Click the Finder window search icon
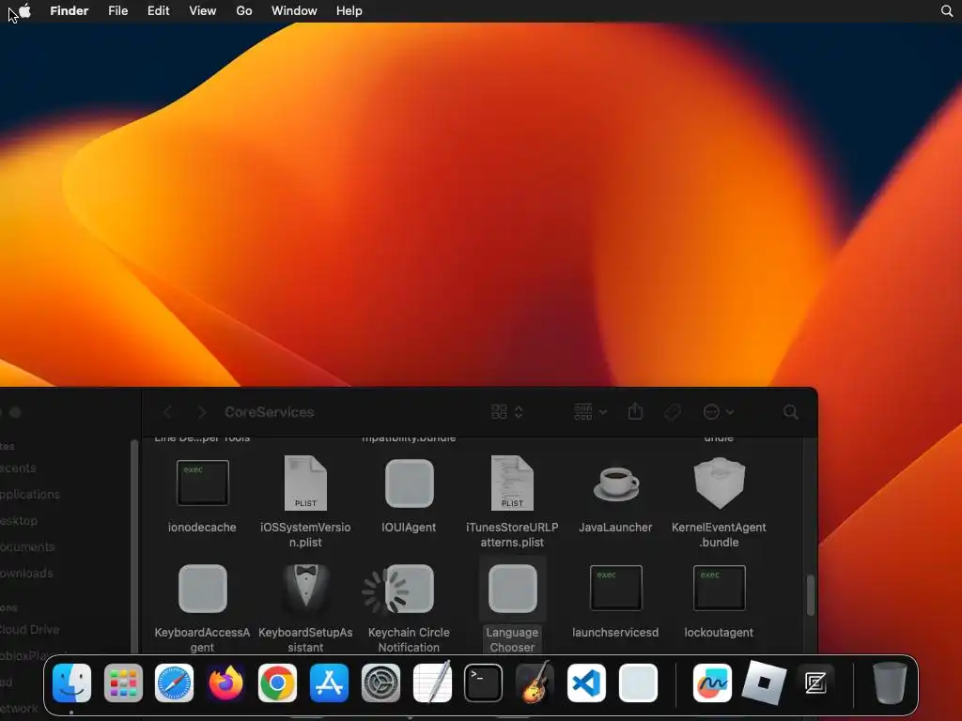The image size is (962, 721). [791, 412]
